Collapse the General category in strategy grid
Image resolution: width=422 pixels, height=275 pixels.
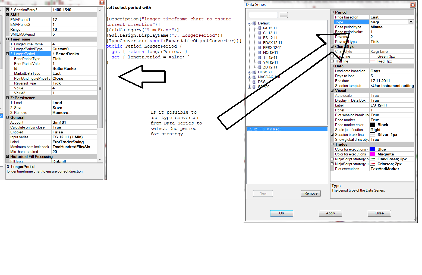[8, 117]
